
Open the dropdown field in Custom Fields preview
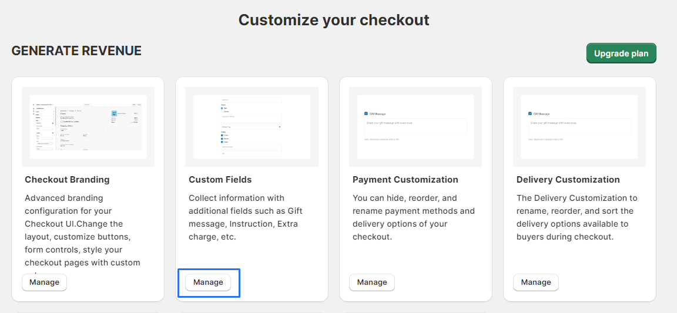tap(252, 126)
